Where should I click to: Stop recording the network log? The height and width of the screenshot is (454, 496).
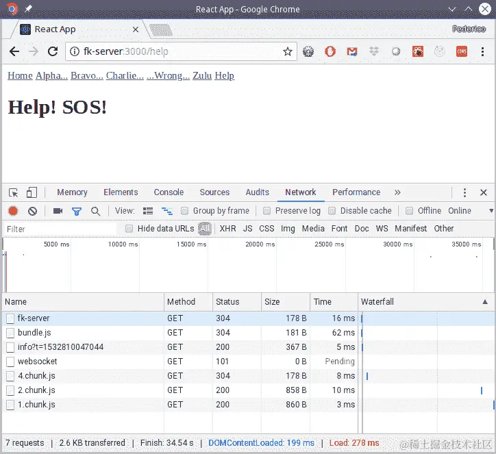[x=13, y=211]
